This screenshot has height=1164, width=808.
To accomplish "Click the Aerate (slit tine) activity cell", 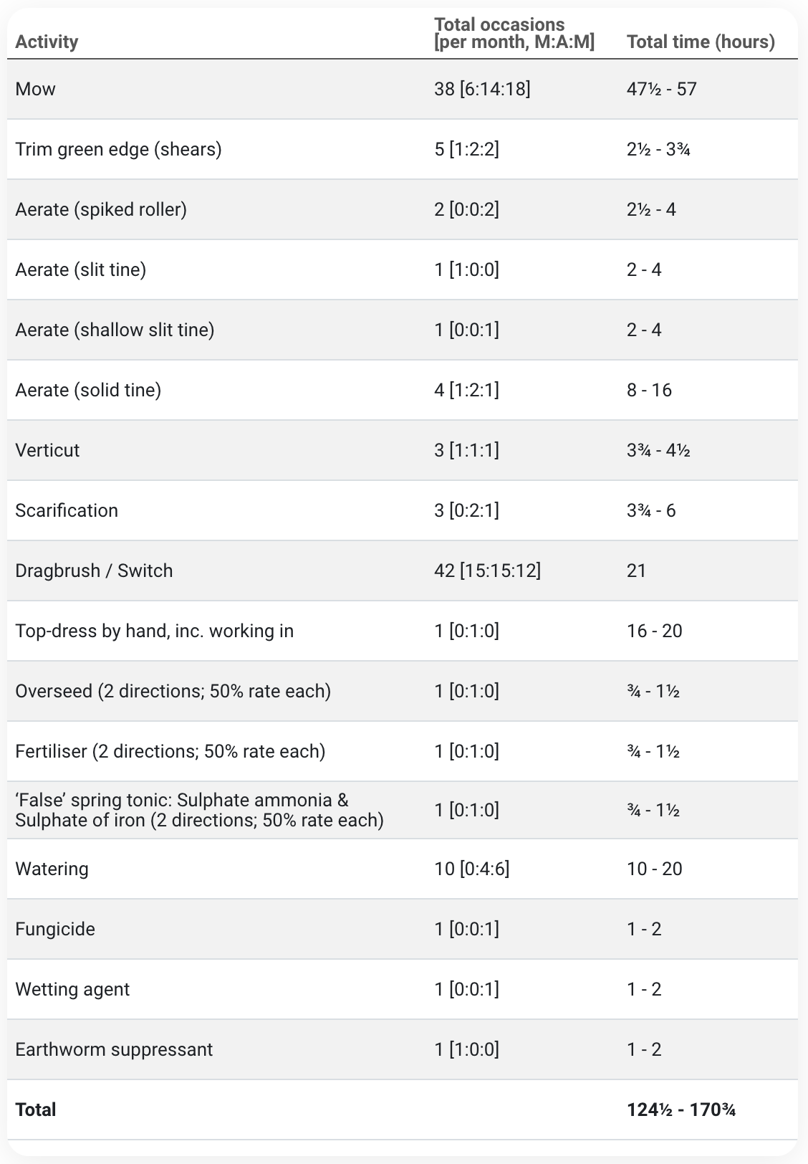I will 80,269.
